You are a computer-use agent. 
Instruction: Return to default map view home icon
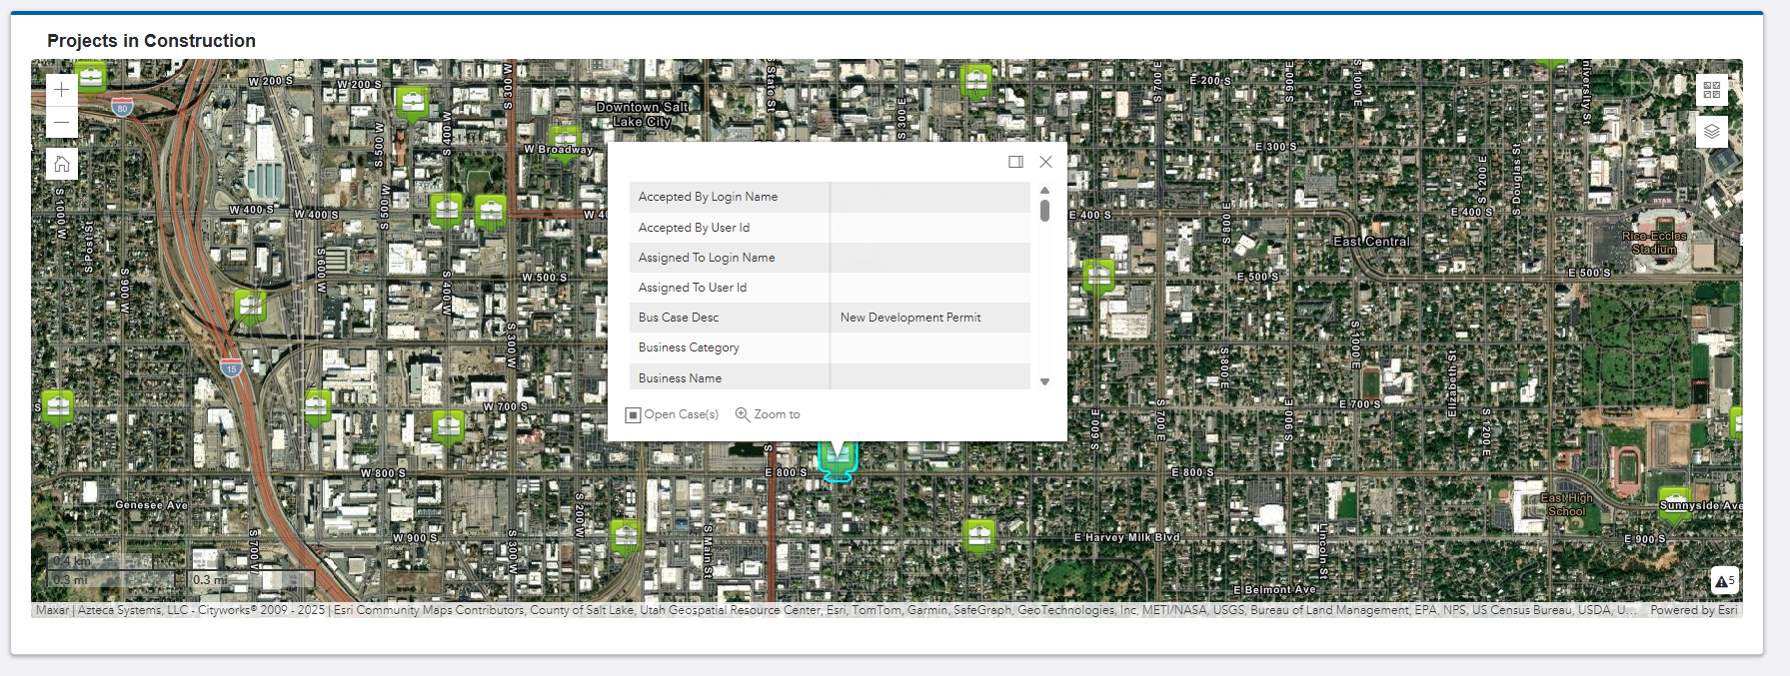click(62, 164)
